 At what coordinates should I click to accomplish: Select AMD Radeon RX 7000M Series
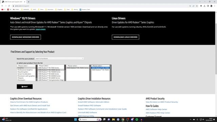(51, 72)
